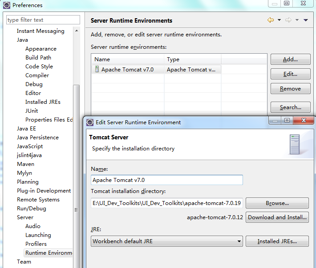This screenshot has height=268, width=316.
Task: Select the Java preferences node
Action: click(x=22, y=40)
